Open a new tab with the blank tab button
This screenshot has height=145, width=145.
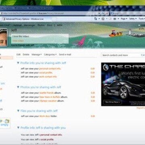click(x=54, y=19)
